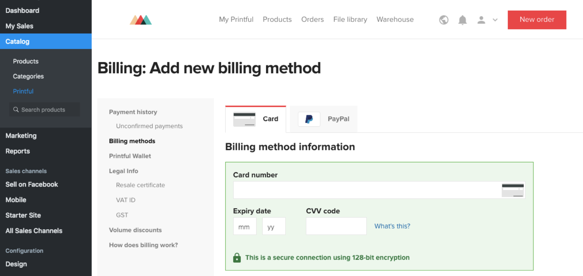583x276 pixels.
Task: Open Reports in the sidebar
Action: [18, 151]
